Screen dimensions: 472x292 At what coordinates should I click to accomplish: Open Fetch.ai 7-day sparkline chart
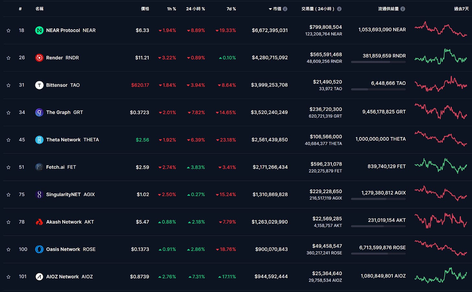[x=441, y=166]
